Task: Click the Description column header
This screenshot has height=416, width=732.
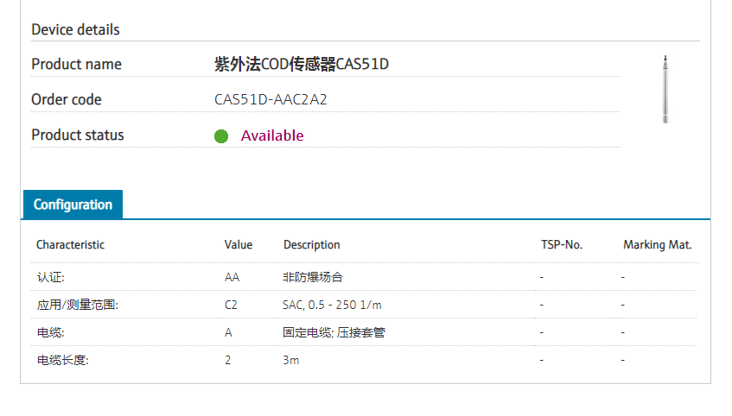Action: (311, 244)
